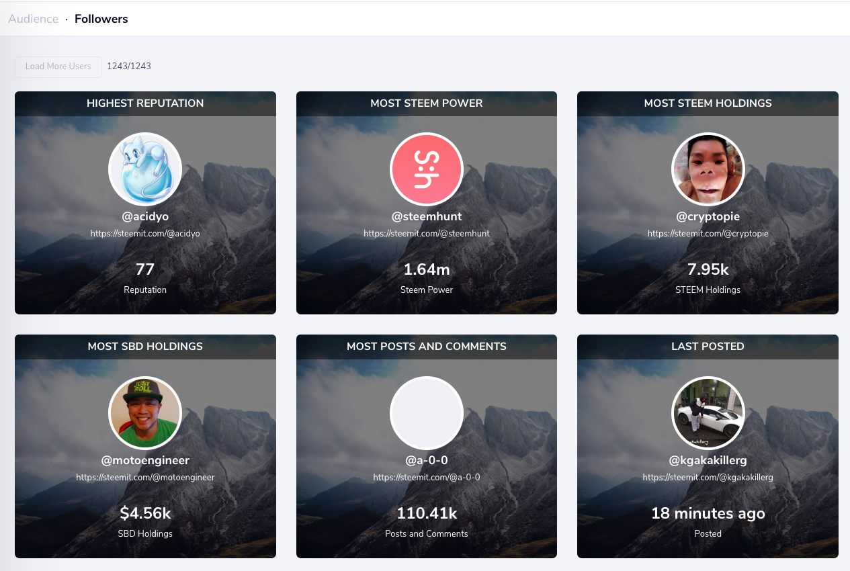
Task: Click the 77 reputation value
Action: (x=145, y=270)
